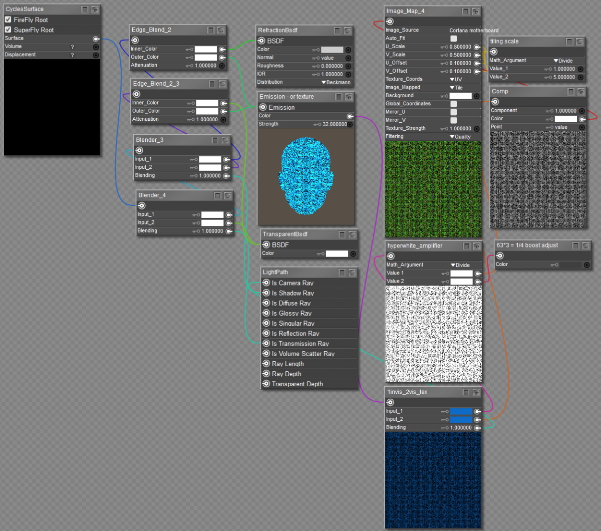Disable the SuperFly Root checkbox
This screenshot has width=601, height=531.
(8, 30)
